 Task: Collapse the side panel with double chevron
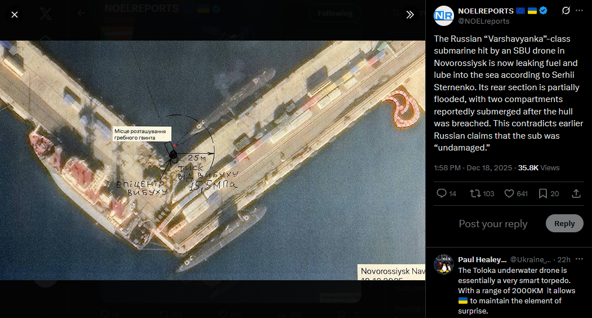[x=410, y=15]
